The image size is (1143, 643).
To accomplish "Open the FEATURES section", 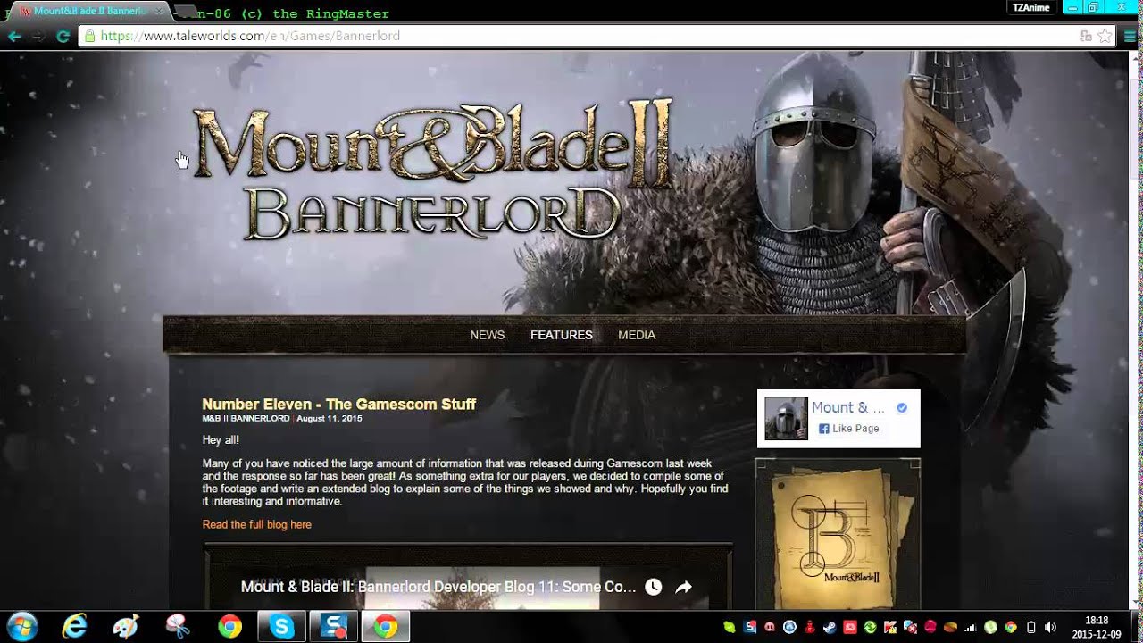I will tap(562, 335).
